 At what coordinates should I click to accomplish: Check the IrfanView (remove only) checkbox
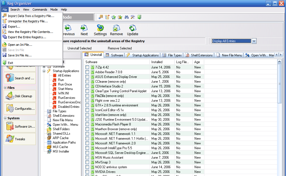pos(87,115)
